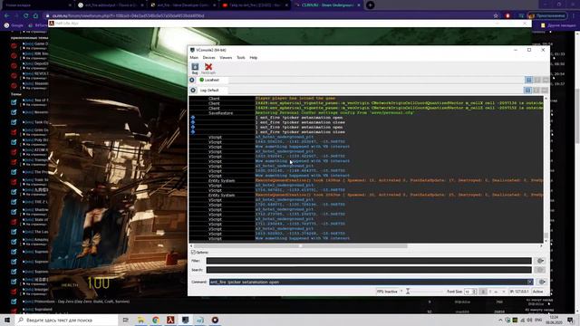Click the browser address bar URL
The height and width of the screenshot is (326, 580).
(128, 16)
